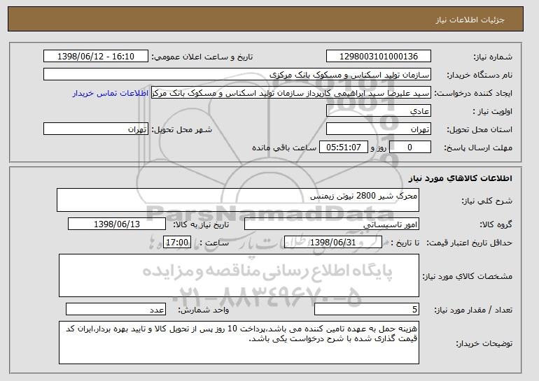Click the empty goods specifications text area
Viewport: 539px width, 381px height.
pyautogui.click(x=239, y=275)
